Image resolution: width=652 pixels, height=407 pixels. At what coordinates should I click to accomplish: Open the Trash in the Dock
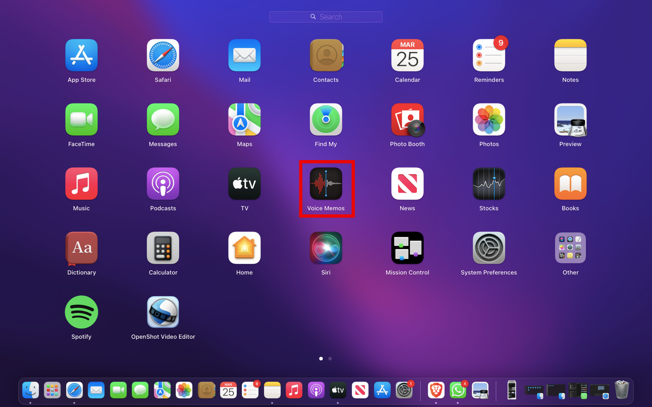pos(622,390)
